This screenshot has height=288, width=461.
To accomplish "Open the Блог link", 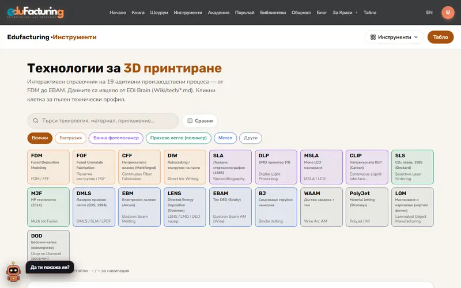I will coord(322,13).
